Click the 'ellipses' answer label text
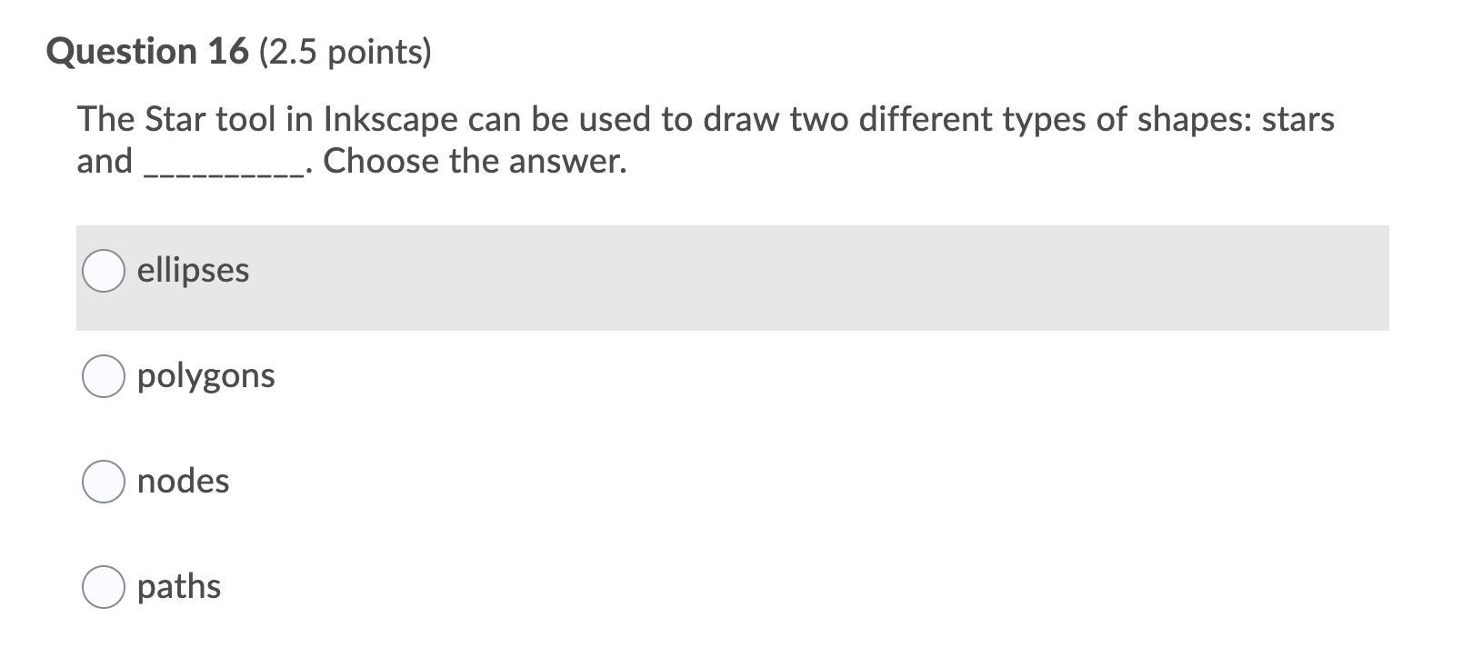The image size is (1482, 667). click(x=193, y=271)
